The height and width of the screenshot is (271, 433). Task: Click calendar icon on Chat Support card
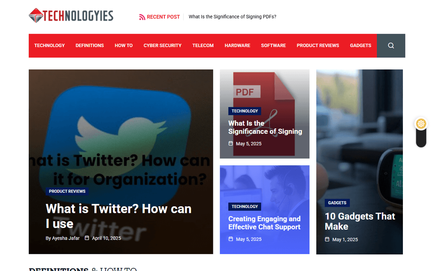click(231, 238)
